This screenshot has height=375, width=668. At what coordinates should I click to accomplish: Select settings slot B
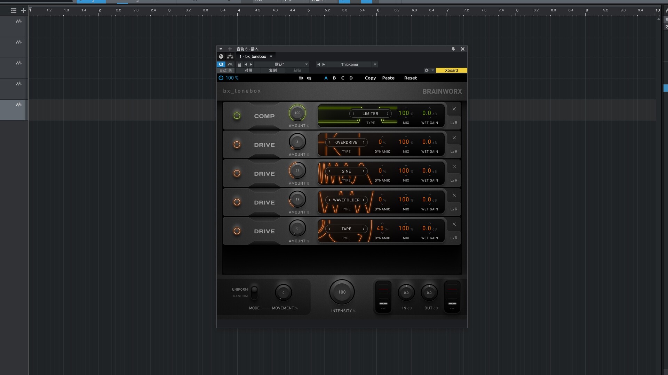[x=334, y=78]
